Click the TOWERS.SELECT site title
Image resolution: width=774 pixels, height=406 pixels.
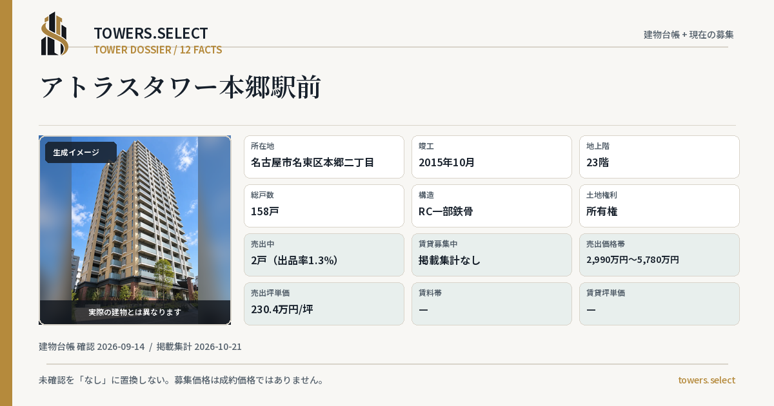click(151, 34)
